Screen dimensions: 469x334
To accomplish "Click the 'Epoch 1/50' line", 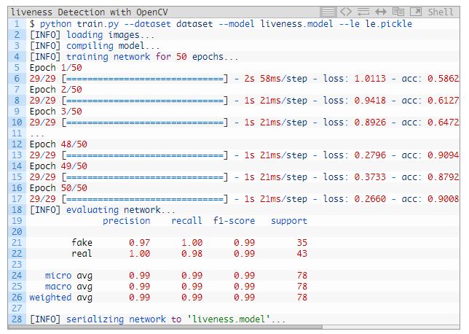I will click(55, 68).
